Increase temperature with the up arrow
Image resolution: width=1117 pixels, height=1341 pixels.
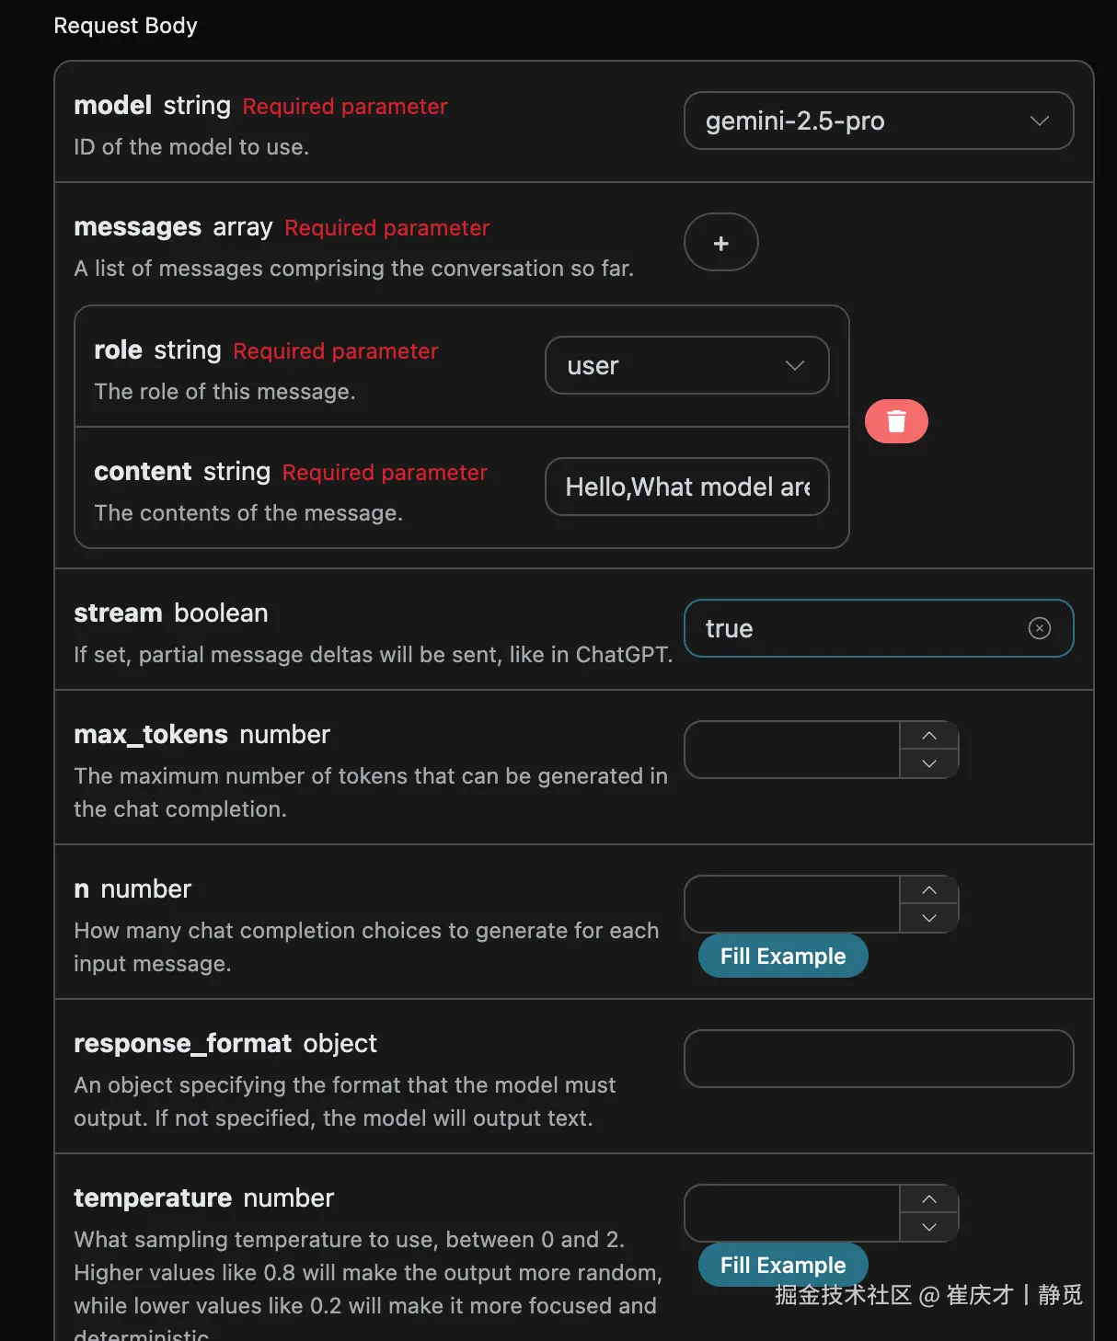click(929, 1199)
